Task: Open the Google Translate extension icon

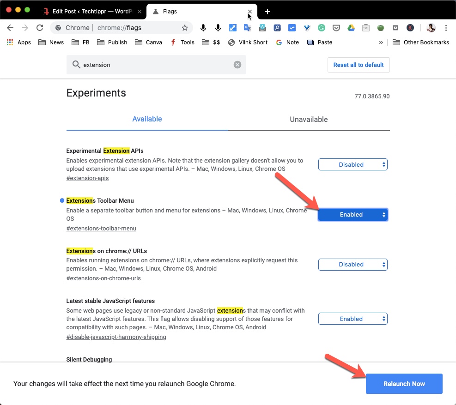Action: (248, 28)
